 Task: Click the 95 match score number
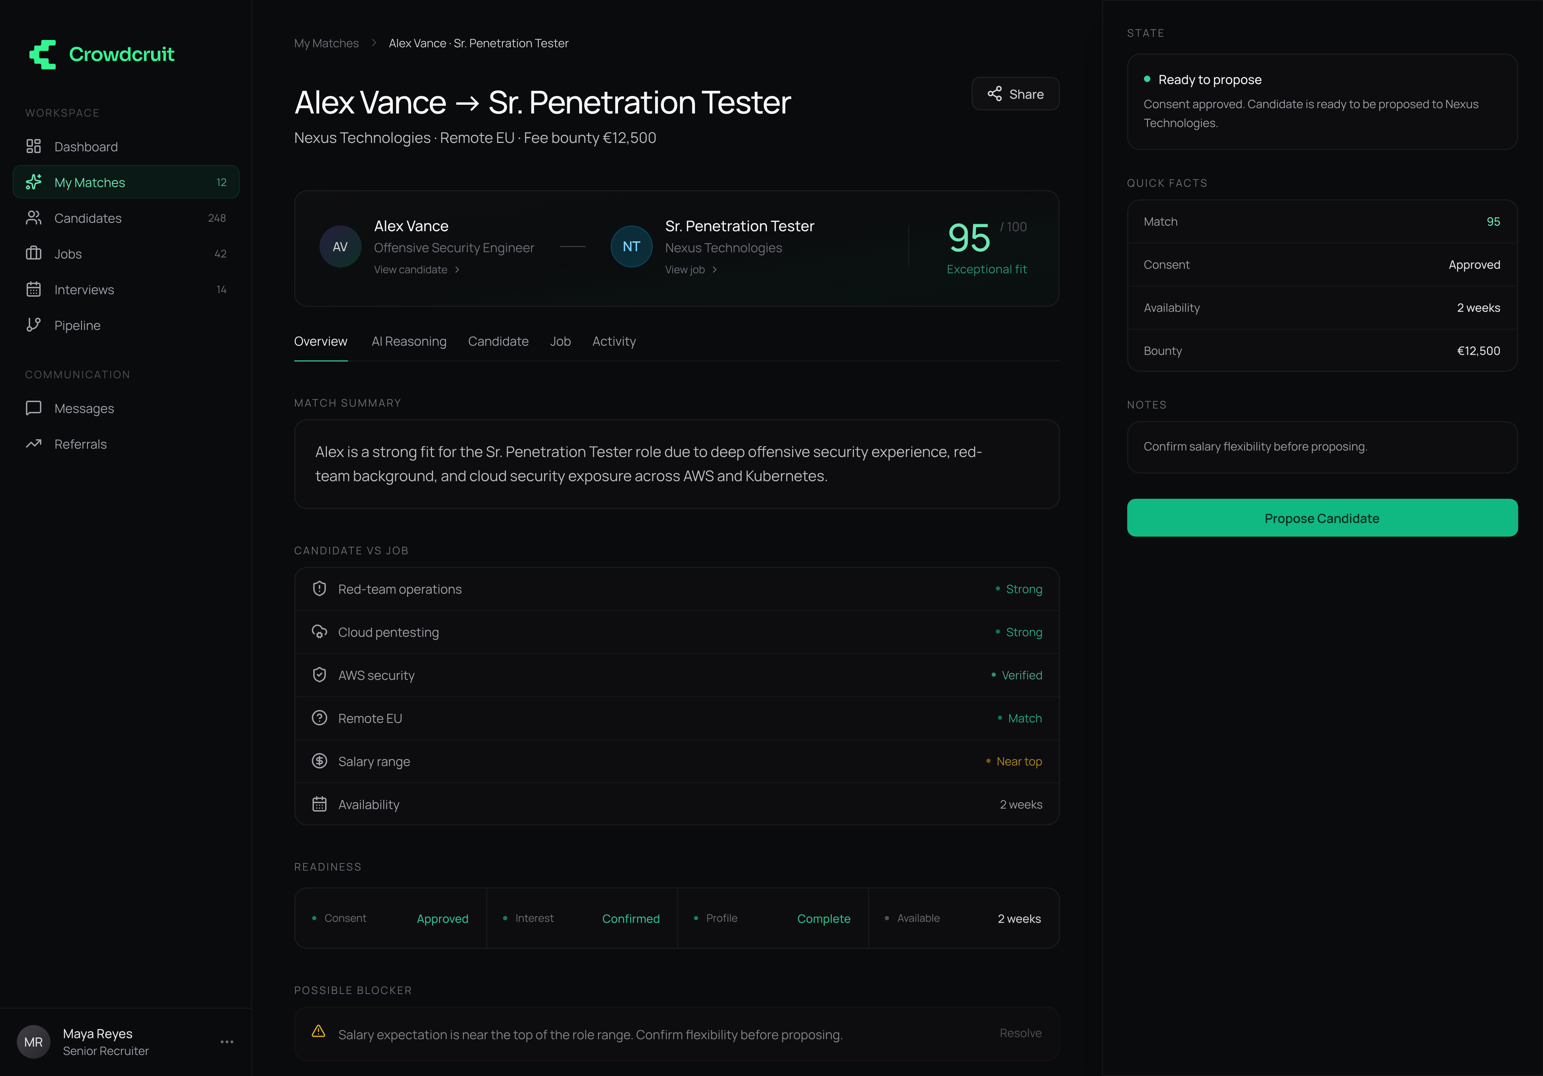968,238
